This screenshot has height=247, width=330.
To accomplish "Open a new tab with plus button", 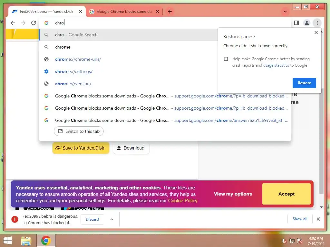I will (x=170, y=12).
